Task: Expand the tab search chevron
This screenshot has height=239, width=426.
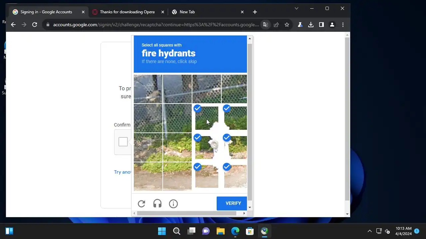Action: pos(297,8)
